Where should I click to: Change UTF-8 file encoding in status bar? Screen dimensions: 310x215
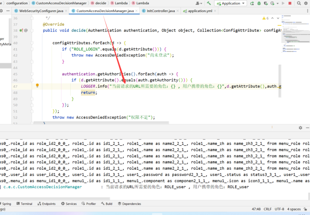[x=279, y=209]
